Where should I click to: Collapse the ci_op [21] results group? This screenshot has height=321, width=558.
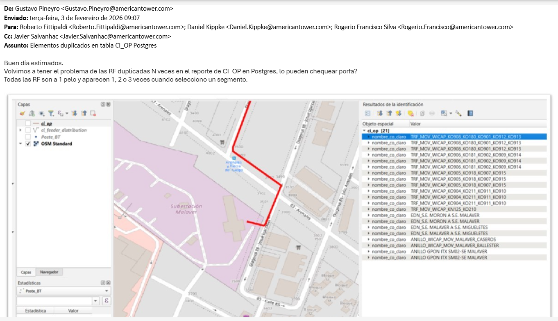coord(364,131)
